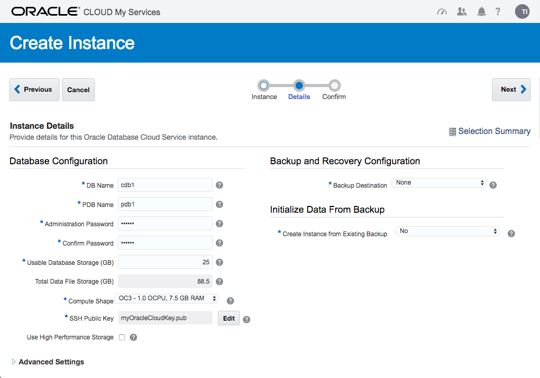Click the SSH Public Key field
This screenshot has height=378, width=540.
[x=165, y=318]
